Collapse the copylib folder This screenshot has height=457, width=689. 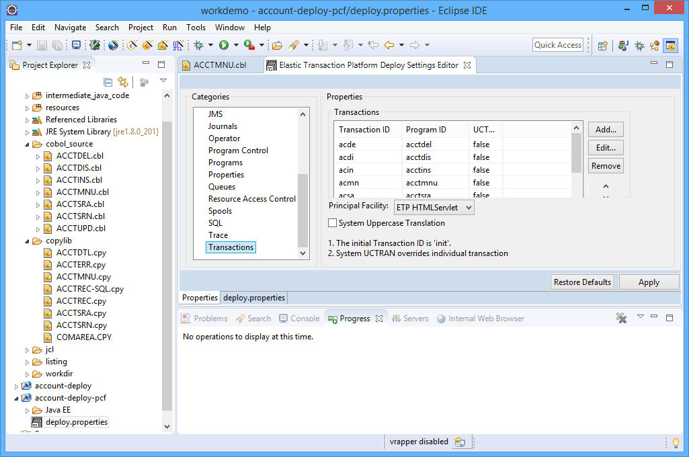point(27,241)
